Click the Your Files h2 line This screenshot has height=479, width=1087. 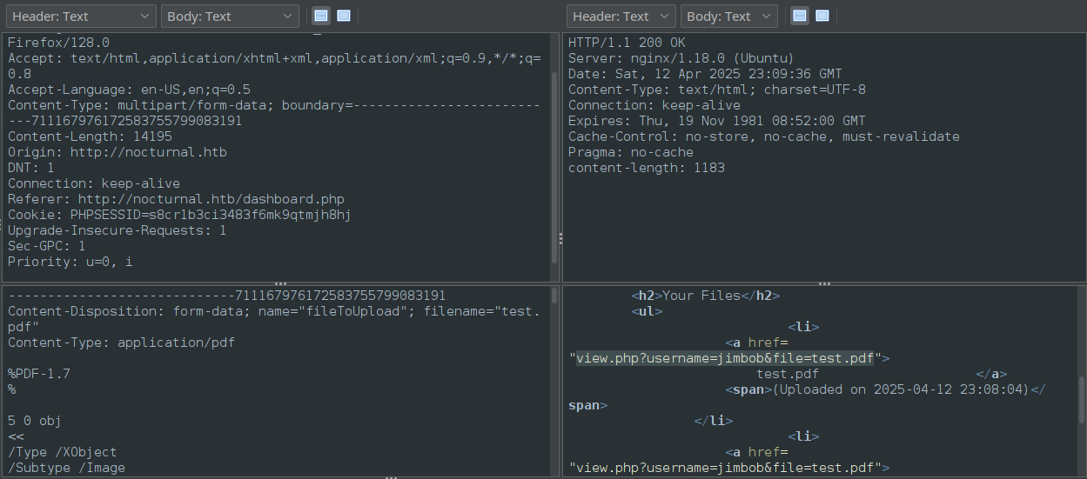tap(705, 296)
